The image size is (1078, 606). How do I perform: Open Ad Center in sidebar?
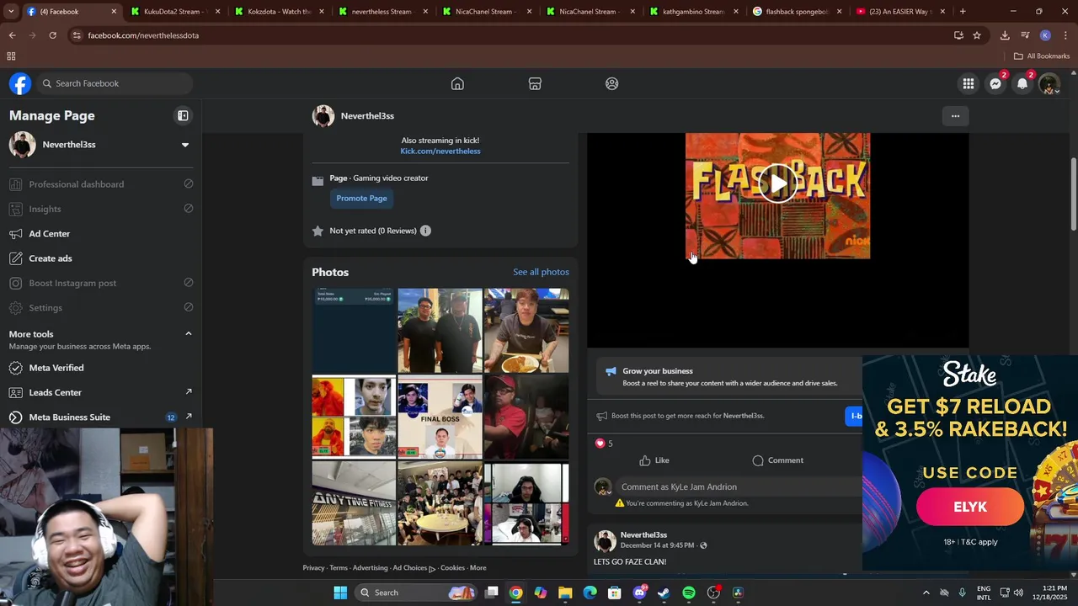pos(101,233)
